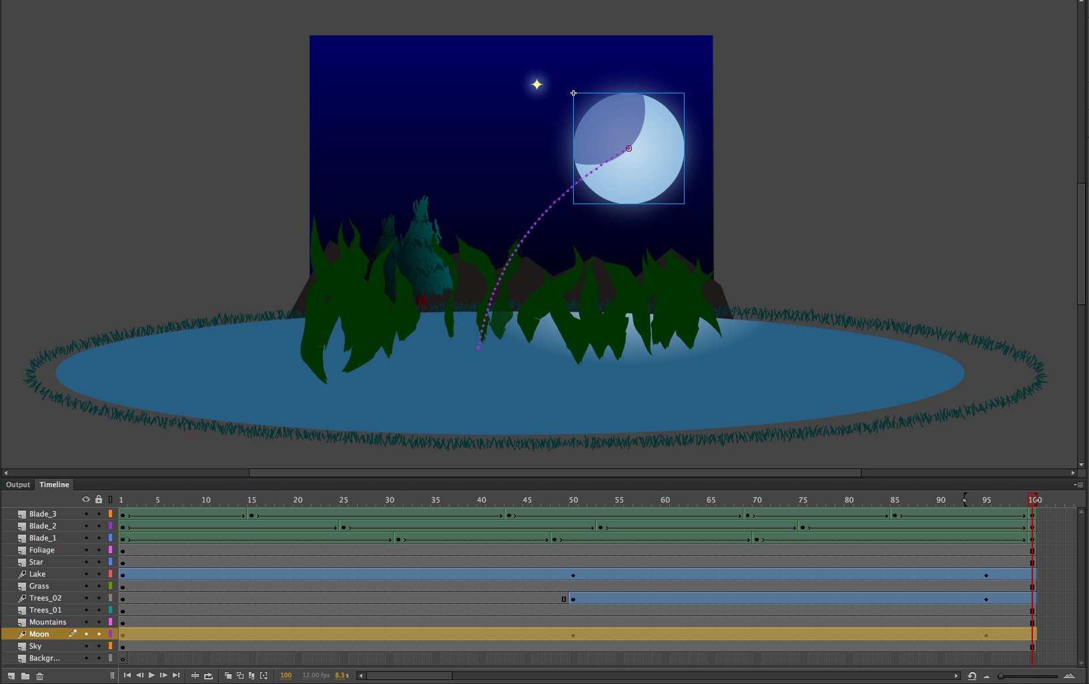Image resolution: width=1089 pixels, height=684 pixels.
Task: Play the animation
Action: coord(151,675)
